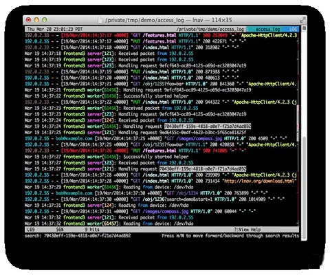Screen dimensions: 330x275
Task: Click 'Successfully started helper' line at 14:37:22
Action: point(107,96)
